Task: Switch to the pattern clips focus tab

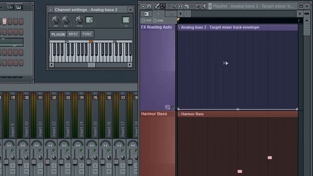Action: tap(171, 14)
